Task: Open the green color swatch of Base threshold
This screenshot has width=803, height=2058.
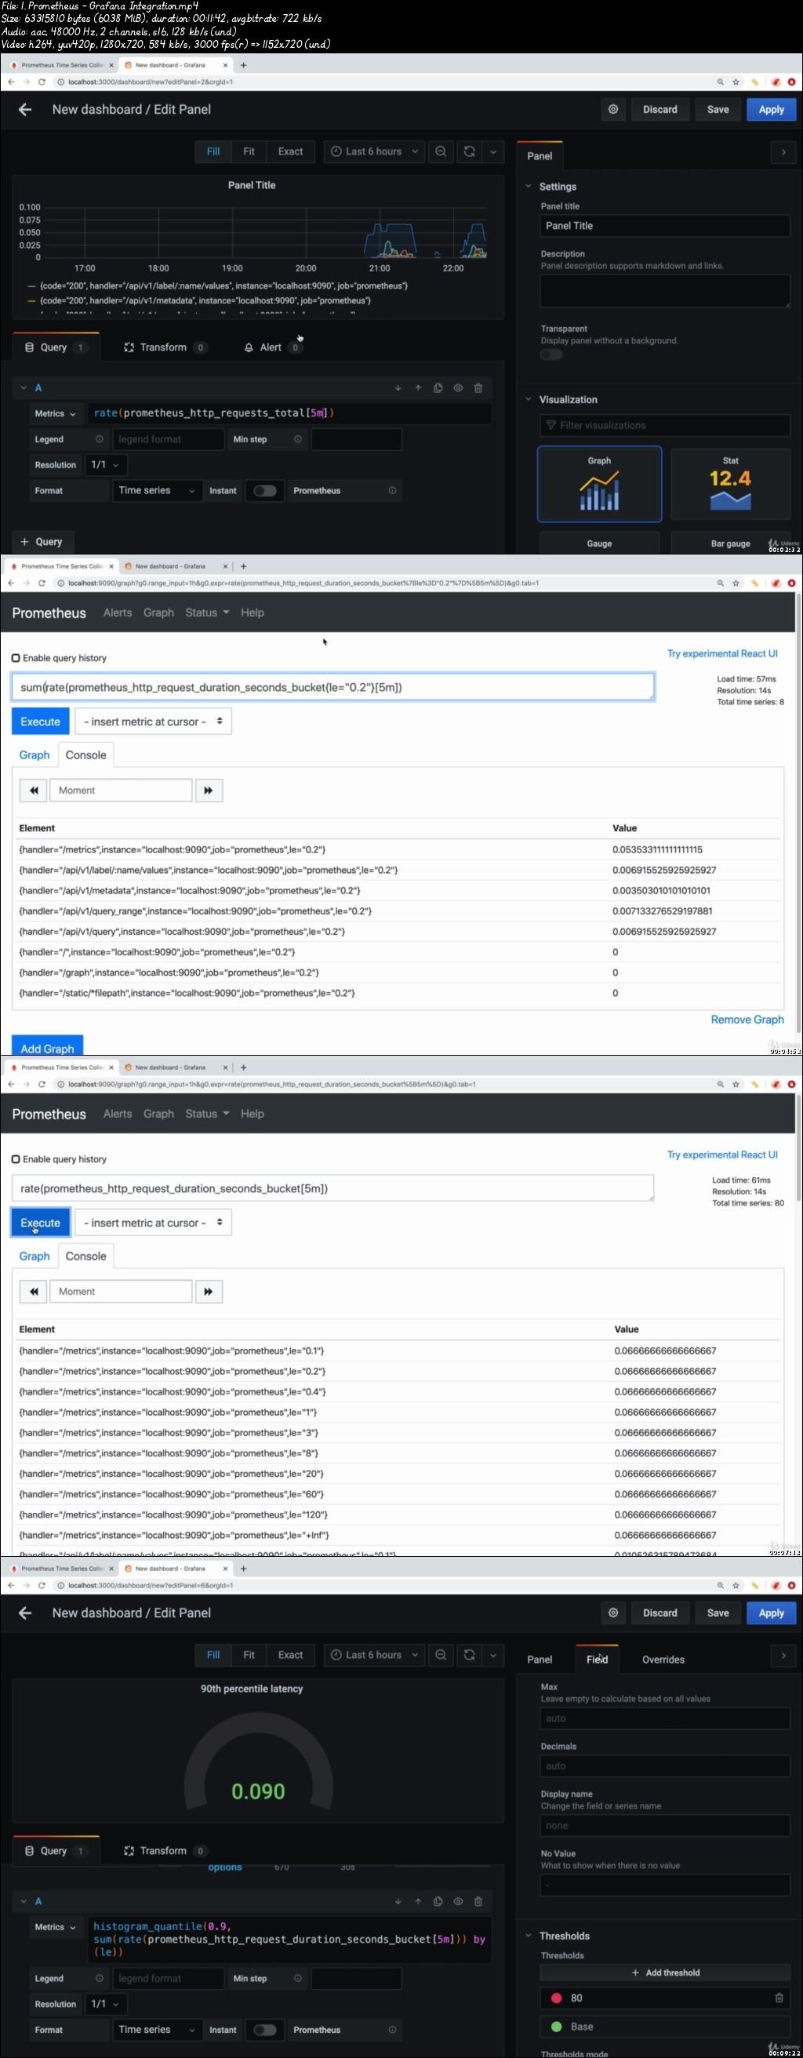Action: (556, 2027)
